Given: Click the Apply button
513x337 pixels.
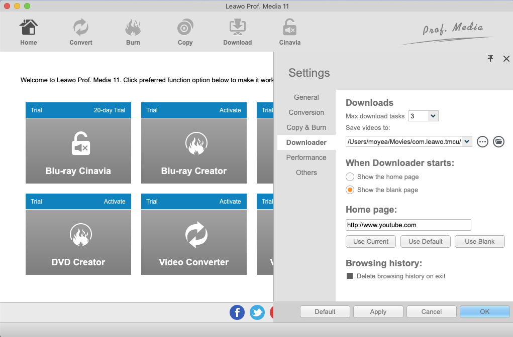Looking at the screenshot, I should coord(378,311).
